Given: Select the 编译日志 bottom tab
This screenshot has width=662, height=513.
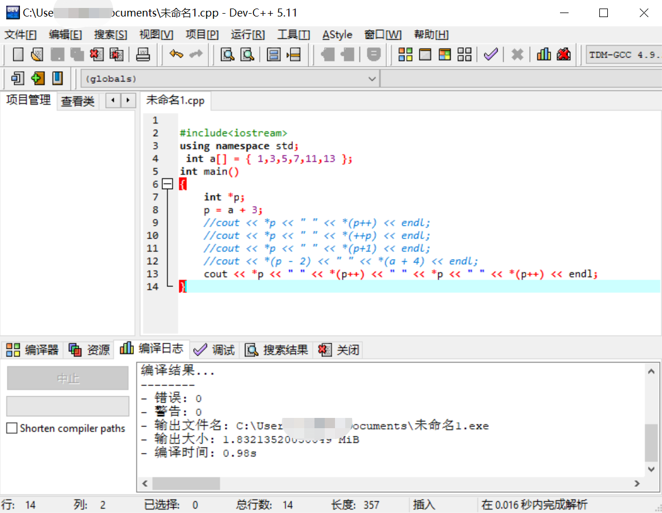Looking at the screenshot, I should pos(152,348).
